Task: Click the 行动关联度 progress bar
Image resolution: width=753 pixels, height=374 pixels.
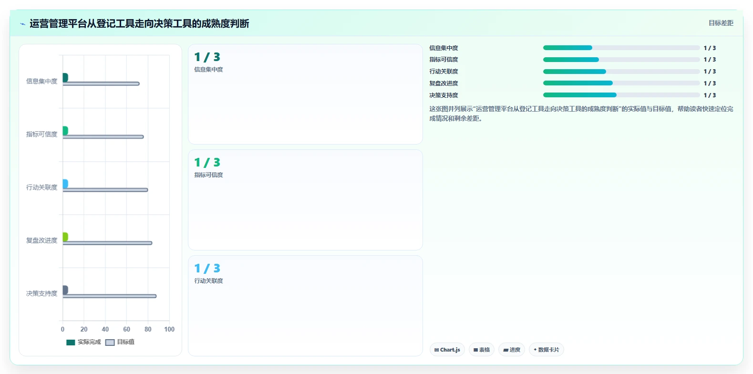Action: (621, 72)
